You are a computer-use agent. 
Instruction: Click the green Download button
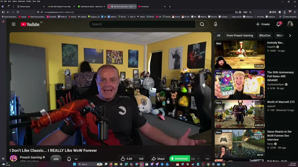click(180, 159)
